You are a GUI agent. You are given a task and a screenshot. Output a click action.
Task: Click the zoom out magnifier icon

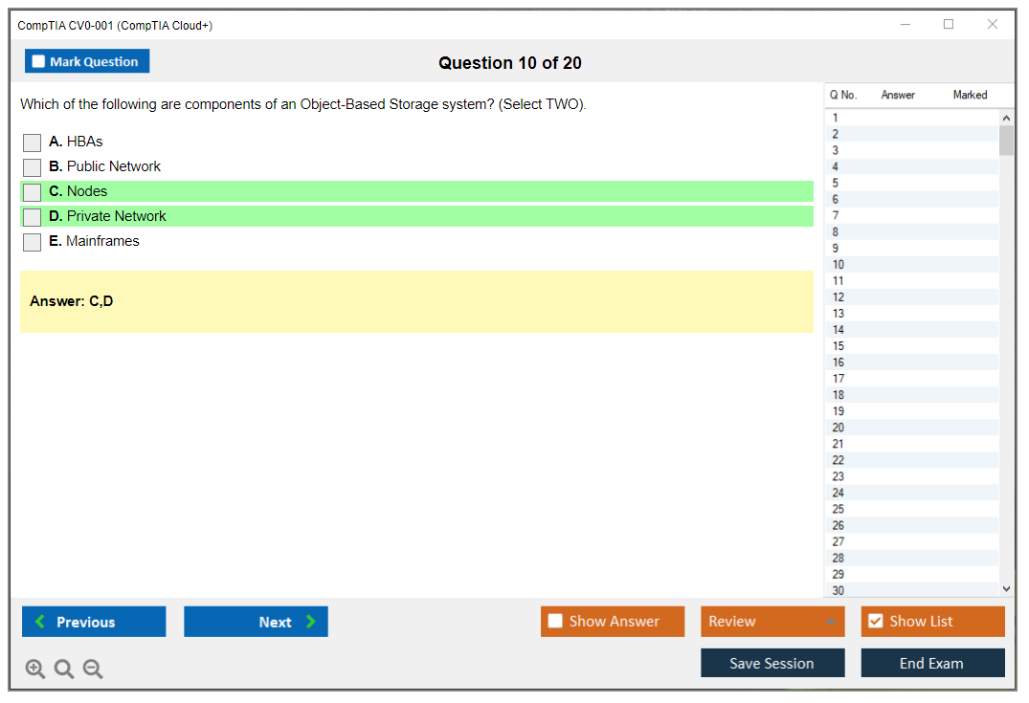93,670
